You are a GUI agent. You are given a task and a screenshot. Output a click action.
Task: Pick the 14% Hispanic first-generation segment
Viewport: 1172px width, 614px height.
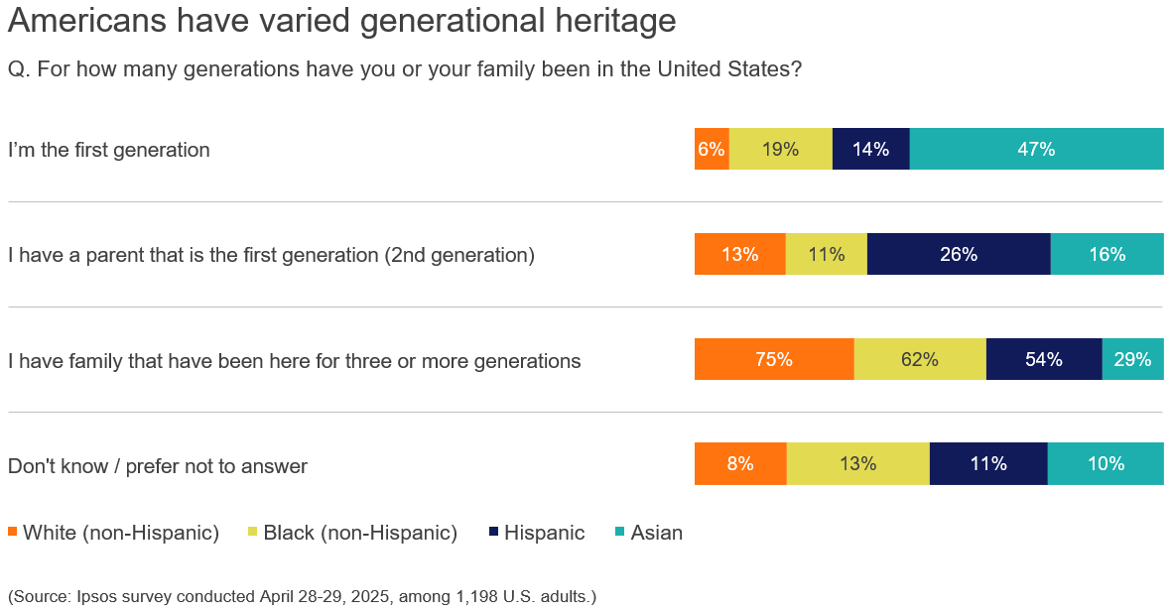point(870,149)
